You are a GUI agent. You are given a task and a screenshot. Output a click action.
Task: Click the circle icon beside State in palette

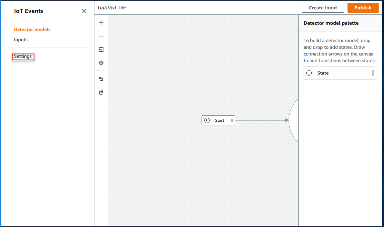point(309,73)
